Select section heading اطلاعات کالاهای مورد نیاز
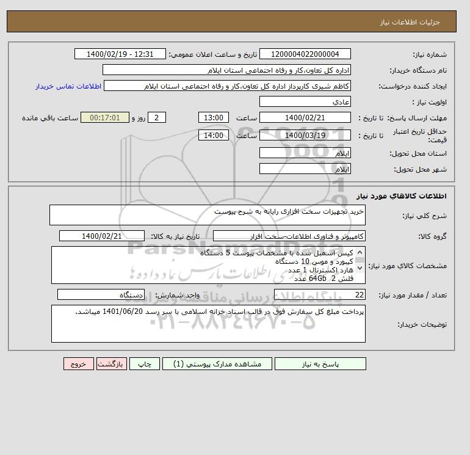Screen dimensions: 470x455 pyautogui.click(x=402, y=196)
